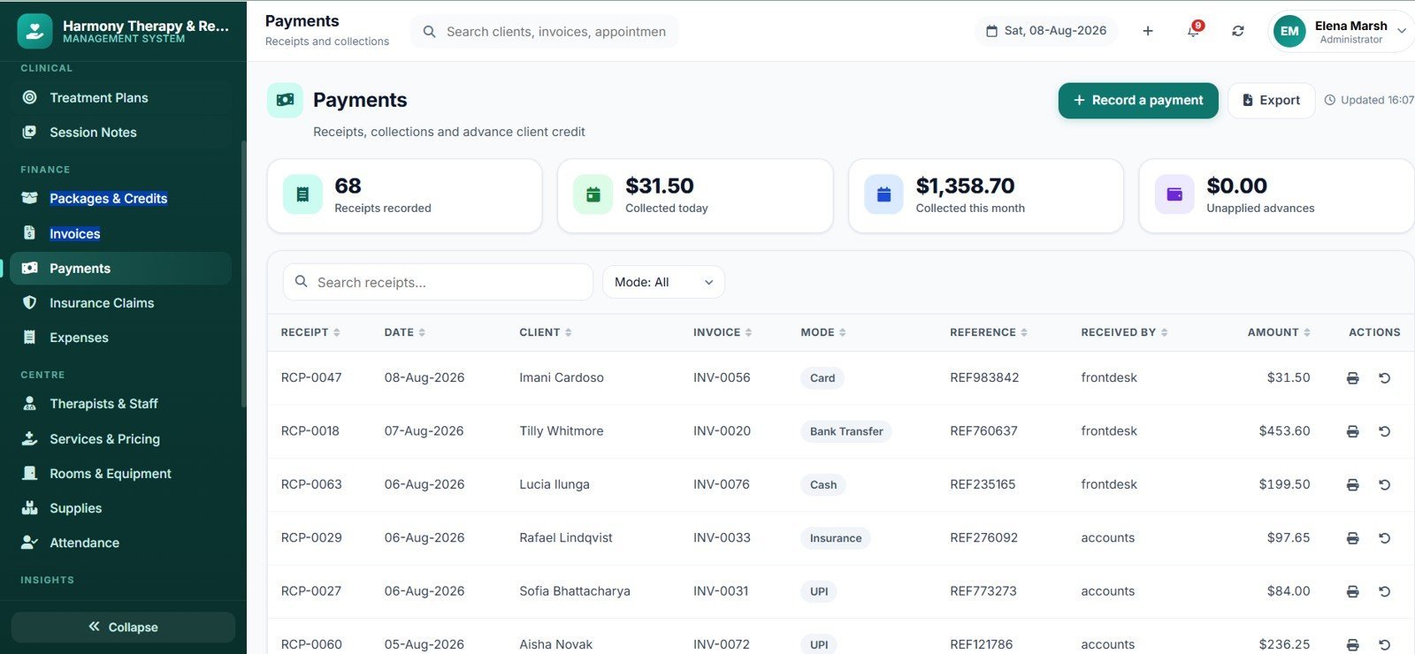Sort table by Client column
This screenshot has width=1415, height=654.
(x=546, y=332)
